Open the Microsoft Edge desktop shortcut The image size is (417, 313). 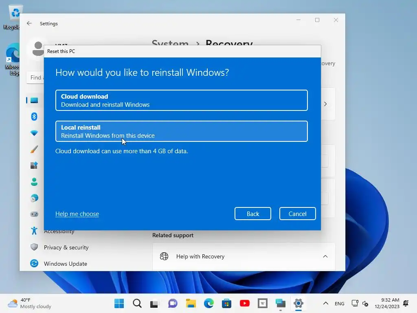click(12, 60)
